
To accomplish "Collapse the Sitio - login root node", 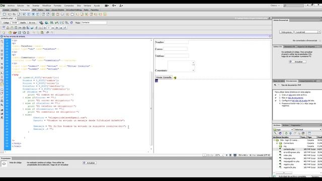I will pyautogui.click(x=274, y=140).
